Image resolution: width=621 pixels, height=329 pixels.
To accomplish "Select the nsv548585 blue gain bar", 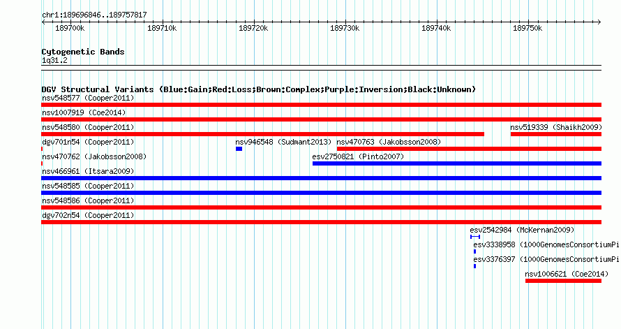I will coord(321,193).
